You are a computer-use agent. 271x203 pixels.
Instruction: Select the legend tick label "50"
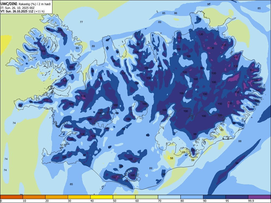pyautogui.click(x=114, y=201)
